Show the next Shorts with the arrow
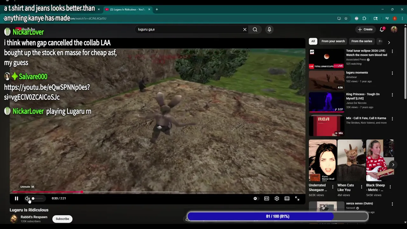407x229 pixels. coord(393,165)
